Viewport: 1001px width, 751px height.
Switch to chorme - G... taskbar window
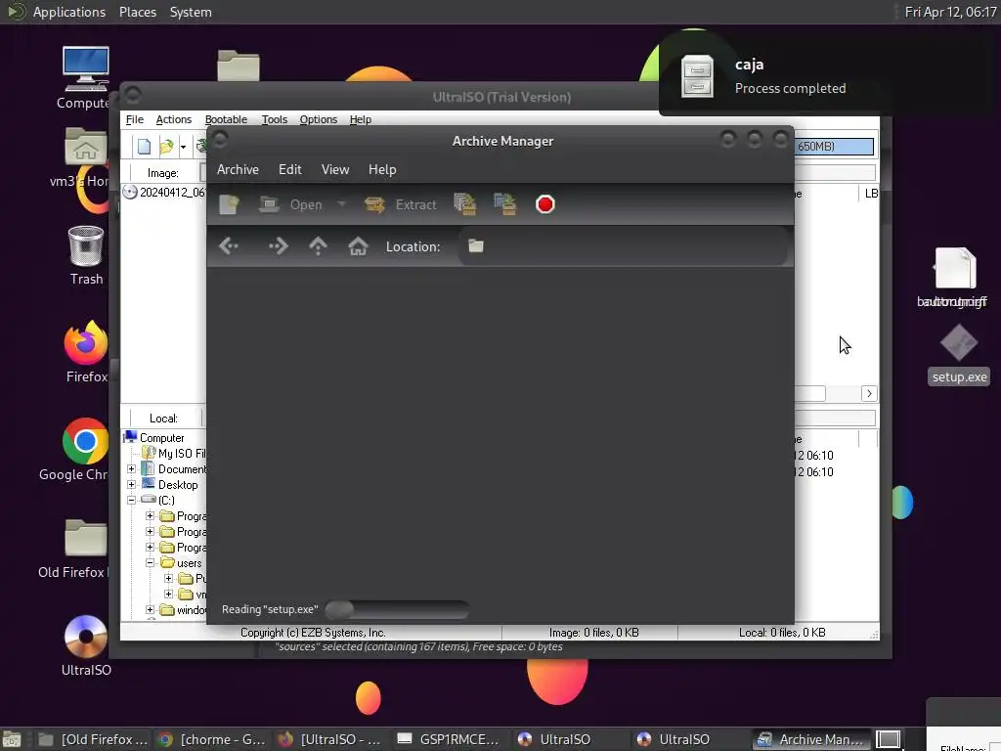(212, 739)
